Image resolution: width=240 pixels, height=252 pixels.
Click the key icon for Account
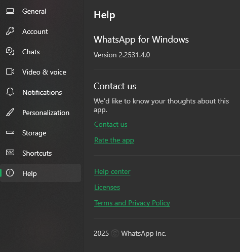click(x=10, y=31)
